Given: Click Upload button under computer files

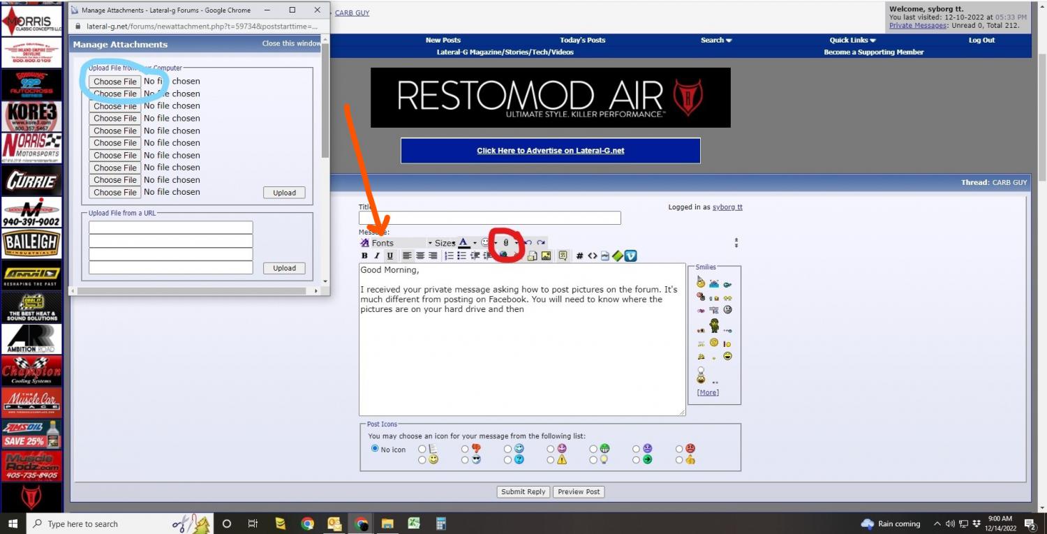Looking at the screenshot, I should pyautogui.click(x=284, y=193).
